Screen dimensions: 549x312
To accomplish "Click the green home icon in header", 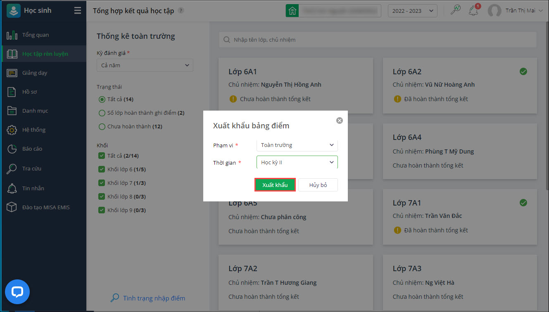I will (x=292, y=11).
